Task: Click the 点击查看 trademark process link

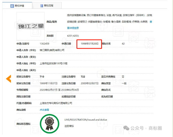Action: [x=44, y=110]
